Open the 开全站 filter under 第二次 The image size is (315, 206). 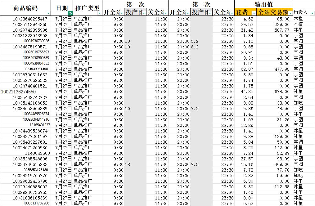tap(188, 13)
